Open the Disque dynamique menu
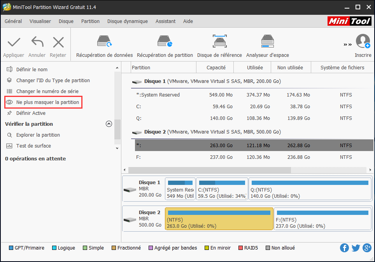 click(128, 21)
